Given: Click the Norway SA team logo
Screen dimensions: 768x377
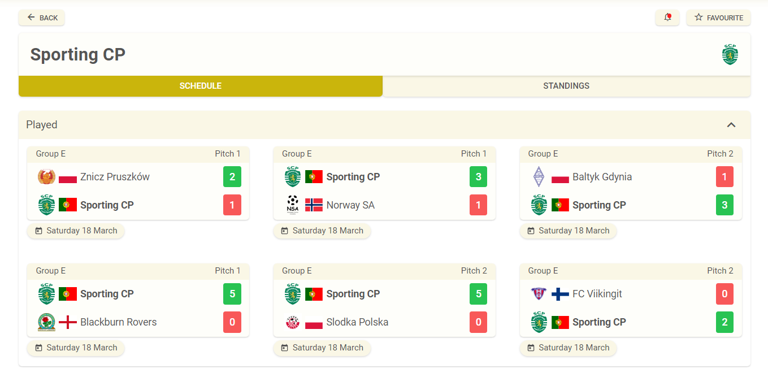Looking at the screenshot, I should point(293,205).
